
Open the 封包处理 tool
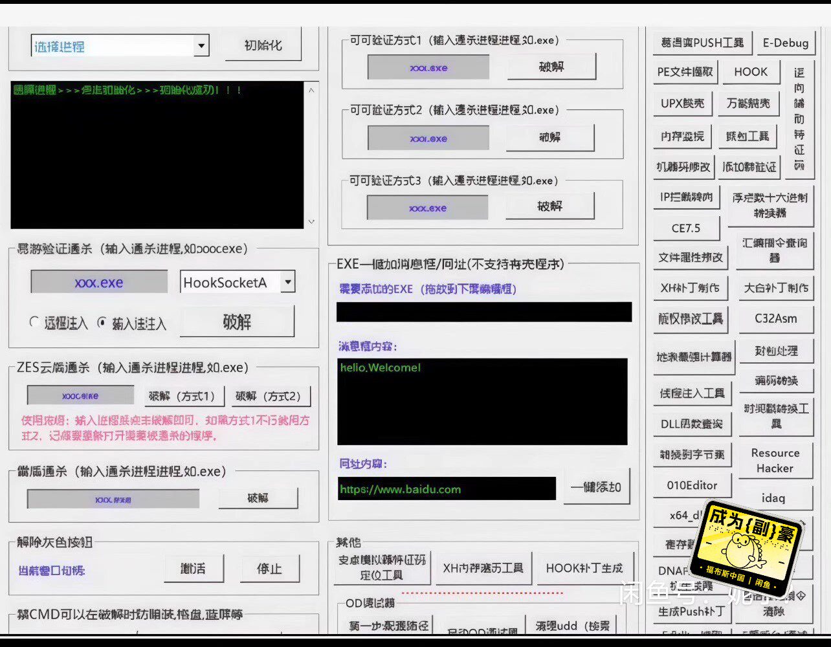click(x=776, y=351)
